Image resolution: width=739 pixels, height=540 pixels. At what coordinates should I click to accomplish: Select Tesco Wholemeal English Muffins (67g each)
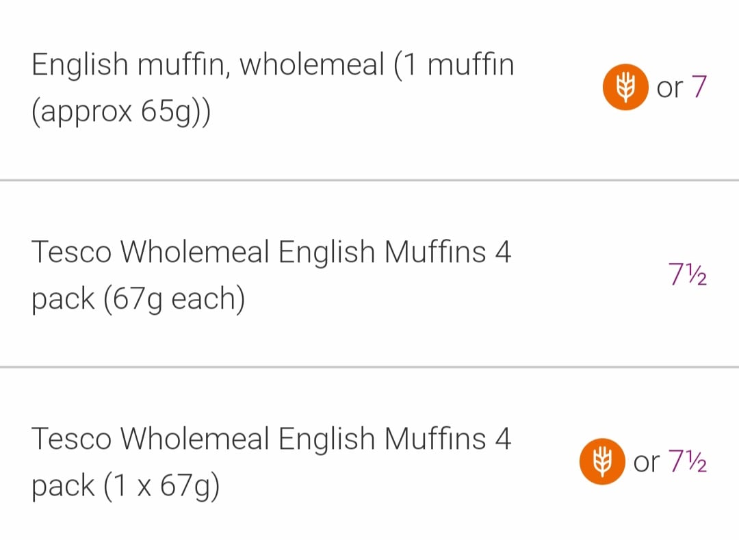pos(271,276)
